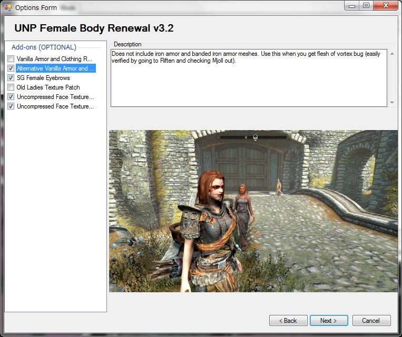
Task: Enable the Old Ladies Texture Patch checkbox
Action: (x=11, y=87)
